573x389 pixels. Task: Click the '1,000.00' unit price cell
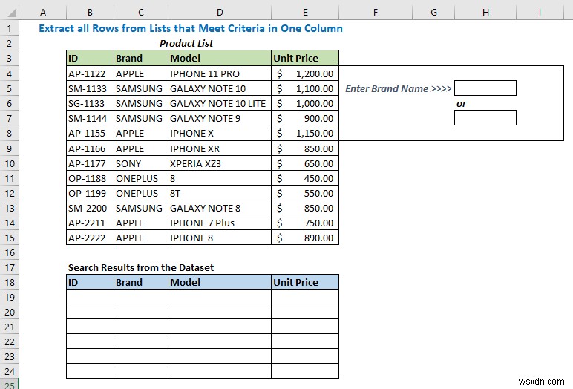pos(305,103)
